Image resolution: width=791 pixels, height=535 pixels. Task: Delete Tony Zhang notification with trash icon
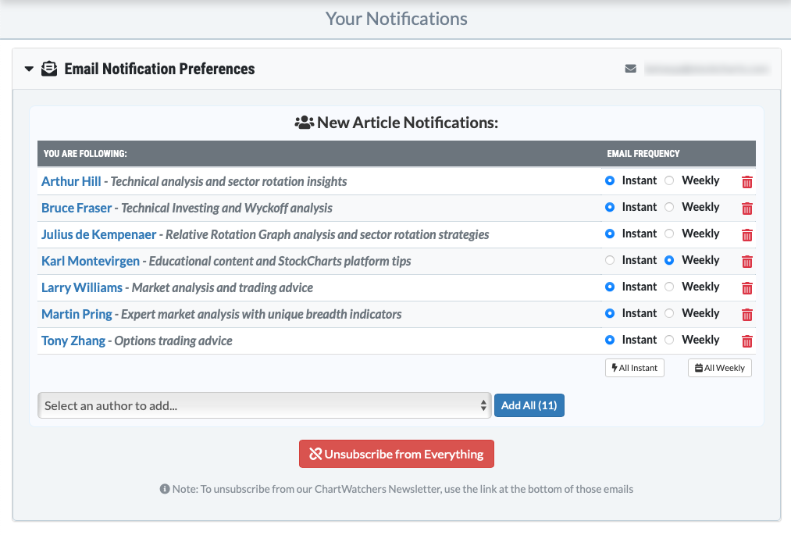coord(746,341)
